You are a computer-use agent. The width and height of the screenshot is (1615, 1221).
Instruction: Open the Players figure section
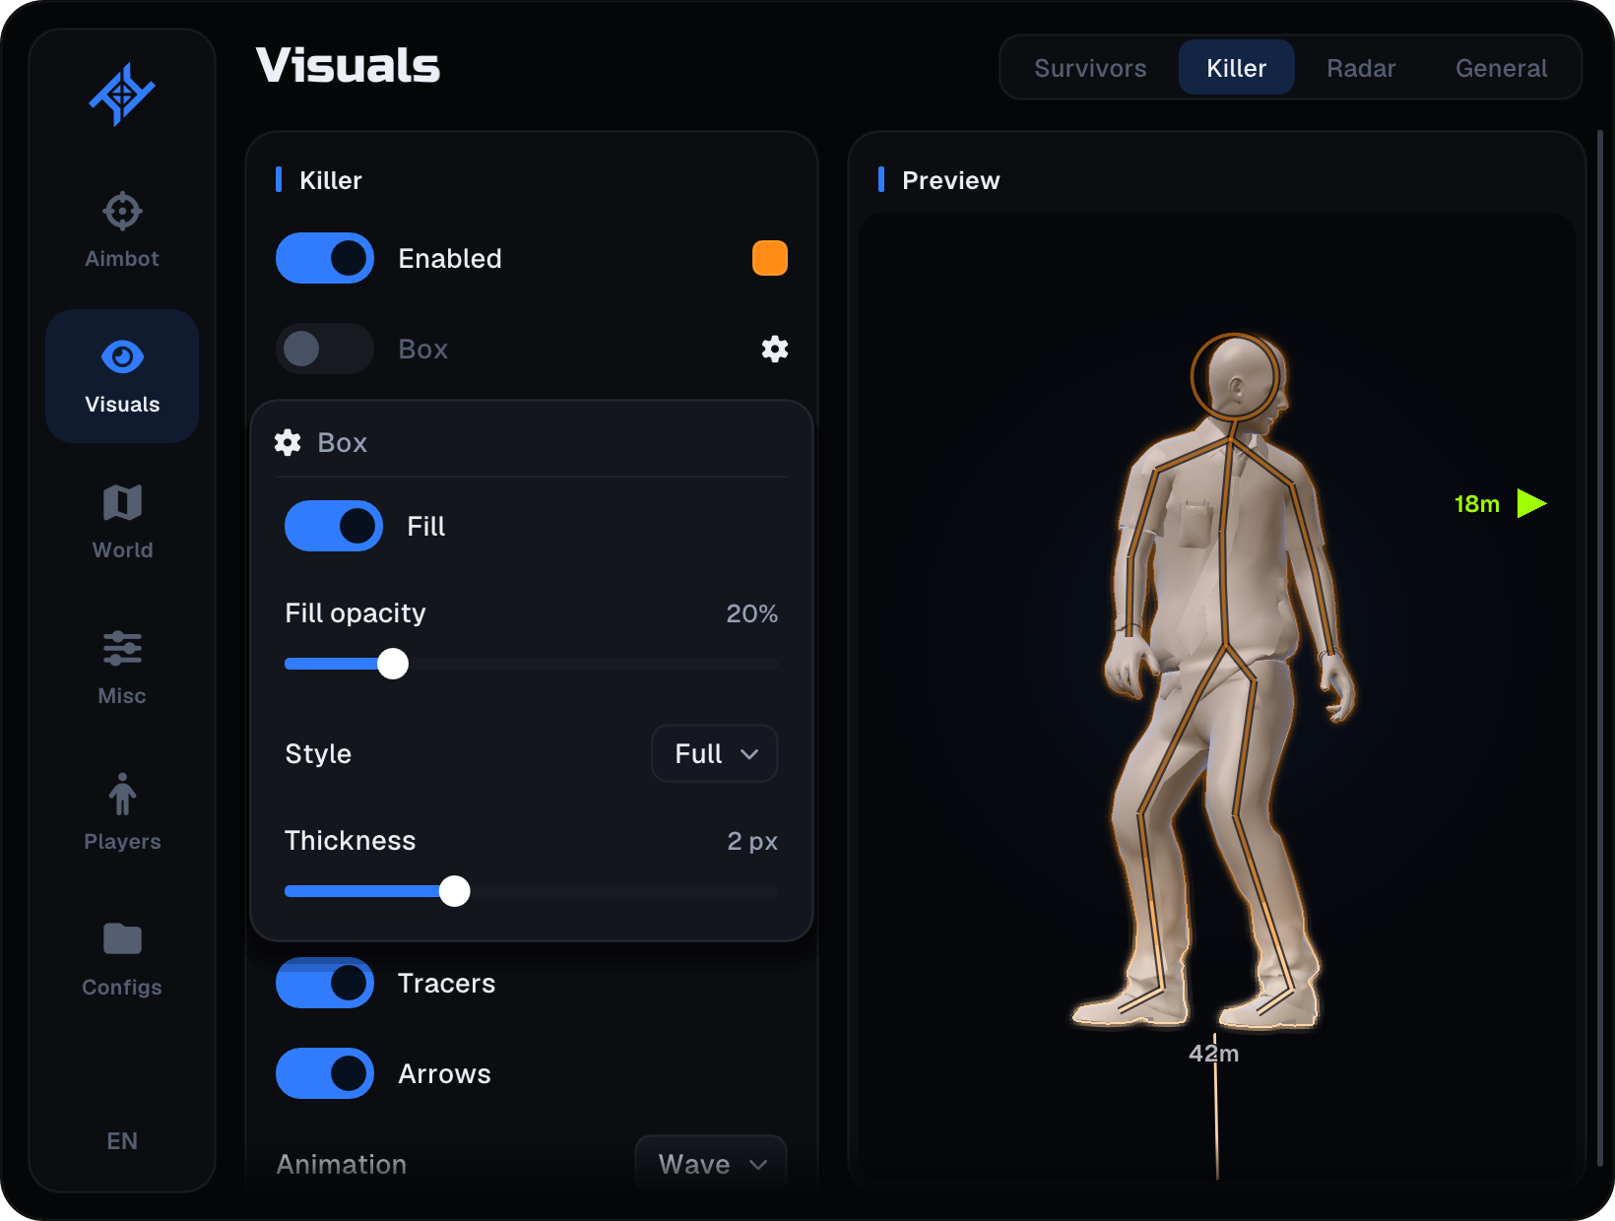(x=122, y=813)
